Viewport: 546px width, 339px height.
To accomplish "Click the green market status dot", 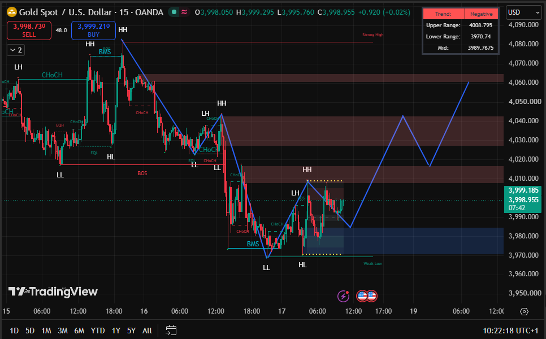I will click(174, 12).
